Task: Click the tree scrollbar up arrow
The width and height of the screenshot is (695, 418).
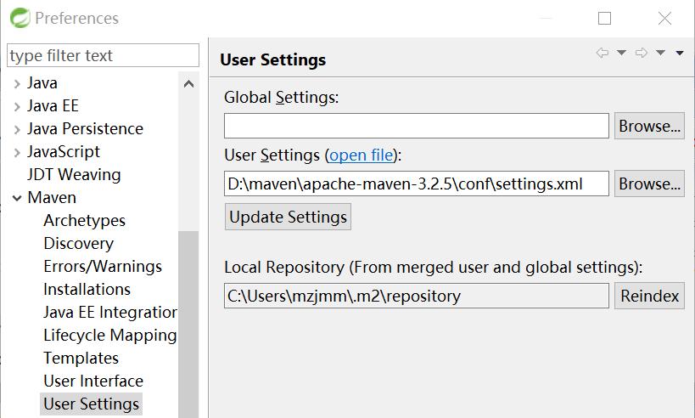Action: coord(189,84)
